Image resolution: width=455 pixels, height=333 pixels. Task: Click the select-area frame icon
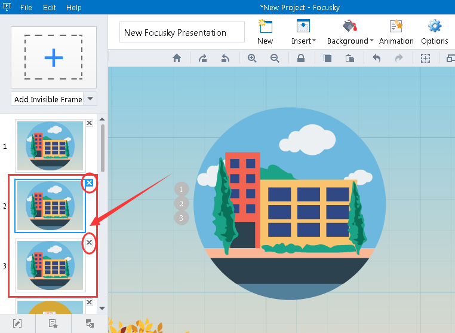pos(425,58)
